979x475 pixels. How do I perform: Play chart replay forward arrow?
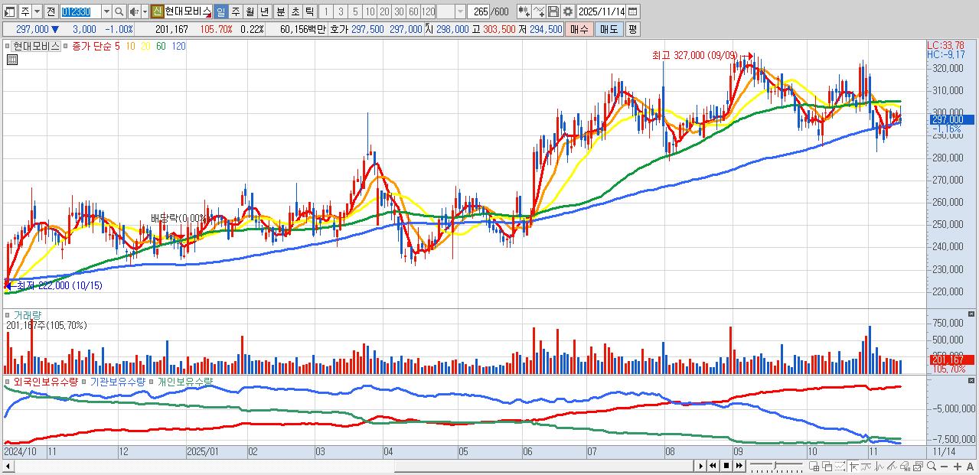point(700,466)
